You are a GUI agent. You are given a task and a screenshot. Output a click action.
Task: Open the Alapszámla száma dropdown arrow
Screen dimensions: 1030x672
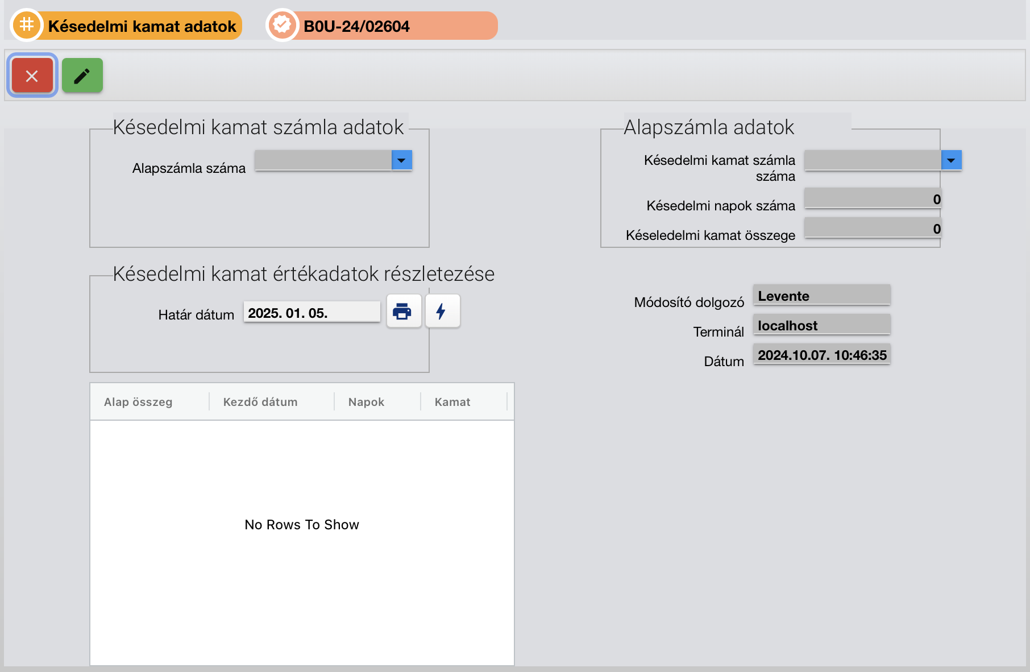pyautogui.click(x=402, y=160)
